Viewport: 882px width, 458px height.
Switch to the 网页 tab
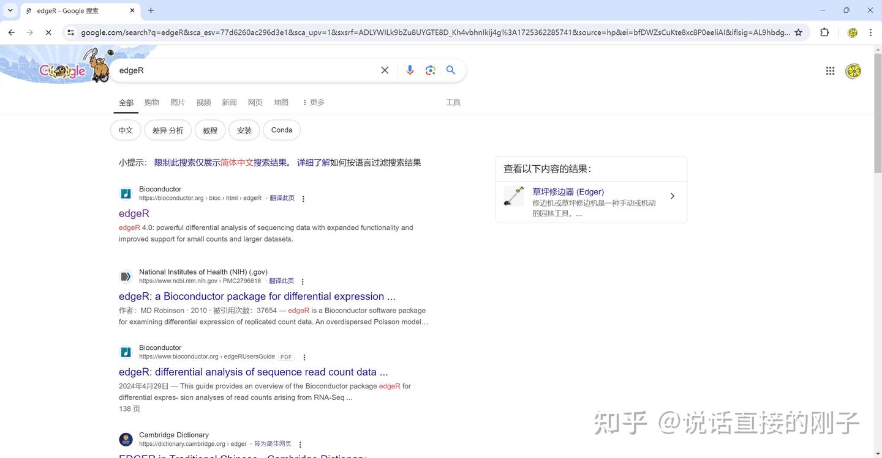point(255,102)
